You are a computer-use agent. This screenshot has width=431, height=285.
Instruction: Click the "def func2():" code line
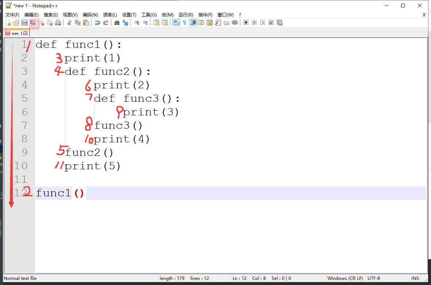(108, 72)
